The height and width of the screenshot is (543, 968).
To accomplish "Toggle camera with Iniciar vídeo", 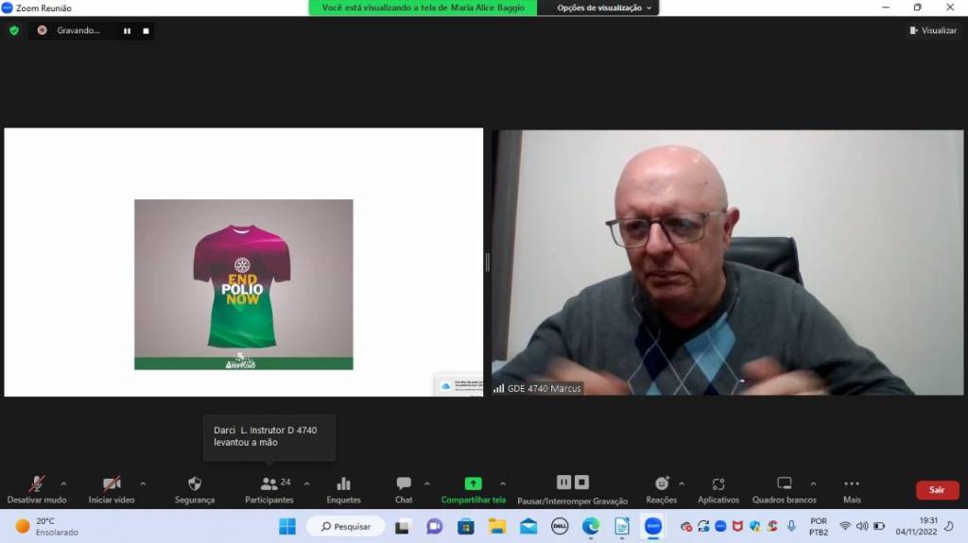I will (112, 484).
